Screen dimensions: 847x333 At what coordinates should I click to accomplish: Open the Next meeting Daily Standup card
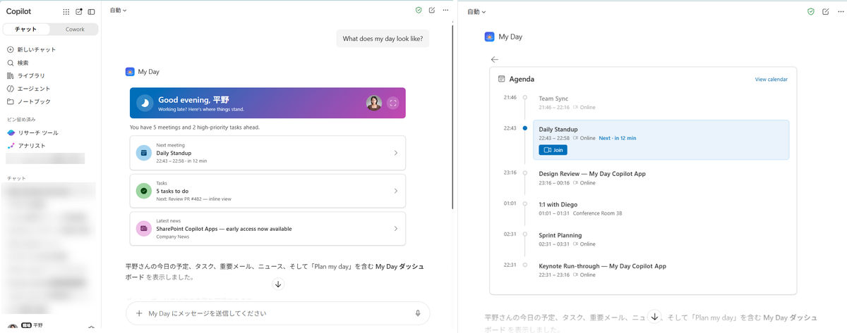pos(268,153)
